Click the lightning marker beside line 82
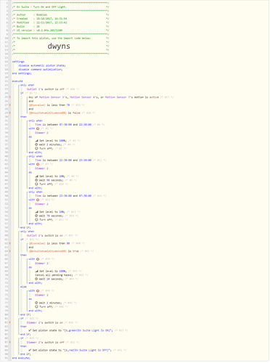Screen dimensions: 270x363 [10, 322]
